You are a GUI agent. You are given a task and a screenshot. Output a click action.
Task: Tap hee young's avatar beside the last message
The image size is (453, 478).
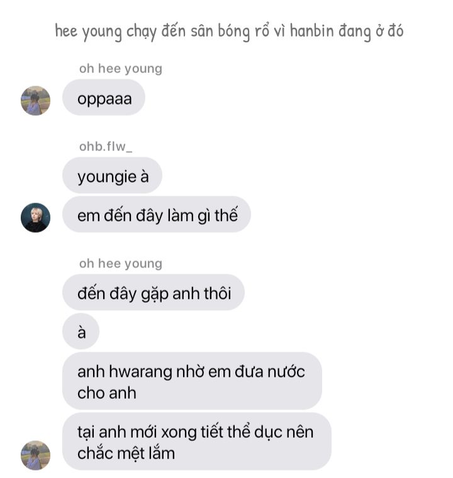[x=35, y=455]
